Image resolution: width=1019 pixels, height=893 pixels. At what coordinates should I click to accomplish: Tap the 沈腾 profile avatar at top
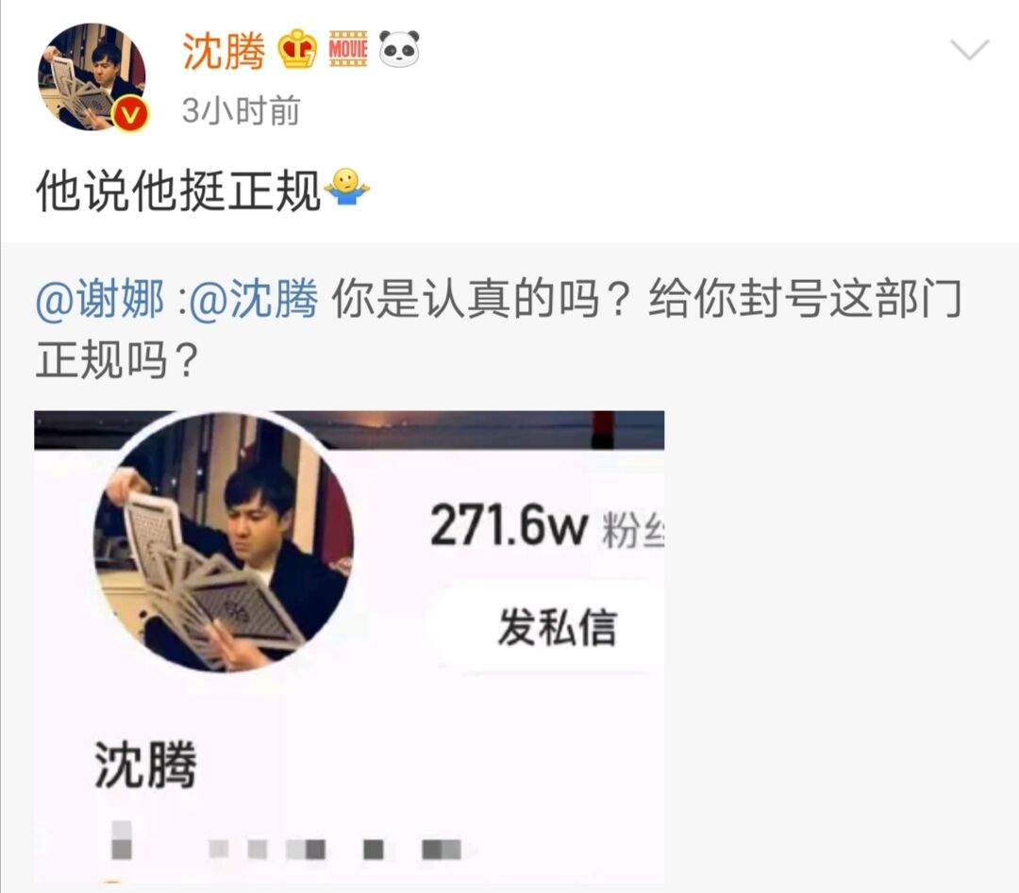point(92,76)
